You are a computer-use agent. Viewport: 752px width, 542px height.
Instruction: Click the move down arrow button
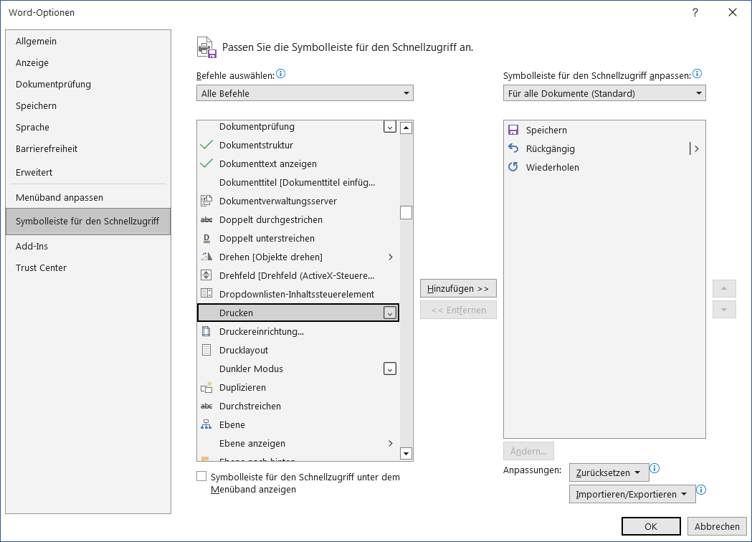point(724,310)
